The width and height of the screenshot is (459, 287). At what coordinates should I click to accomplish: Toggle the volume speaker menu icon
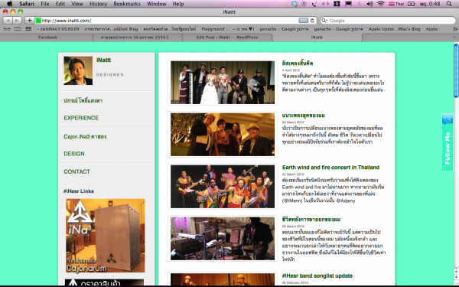369,4
